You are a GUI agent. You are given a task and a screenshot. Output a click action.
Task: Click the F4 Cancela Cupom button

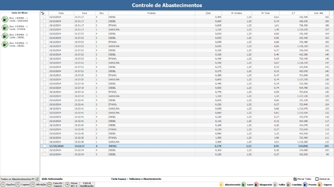tap(55, 185)
